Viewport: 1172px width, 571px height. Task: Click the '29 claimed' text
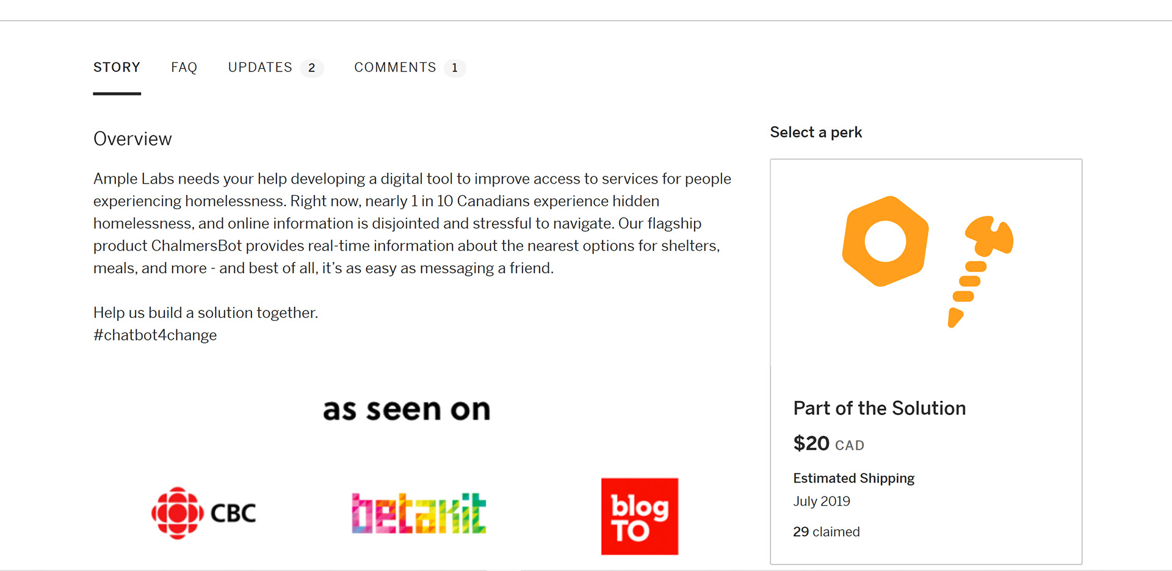(x=826, y=532)
